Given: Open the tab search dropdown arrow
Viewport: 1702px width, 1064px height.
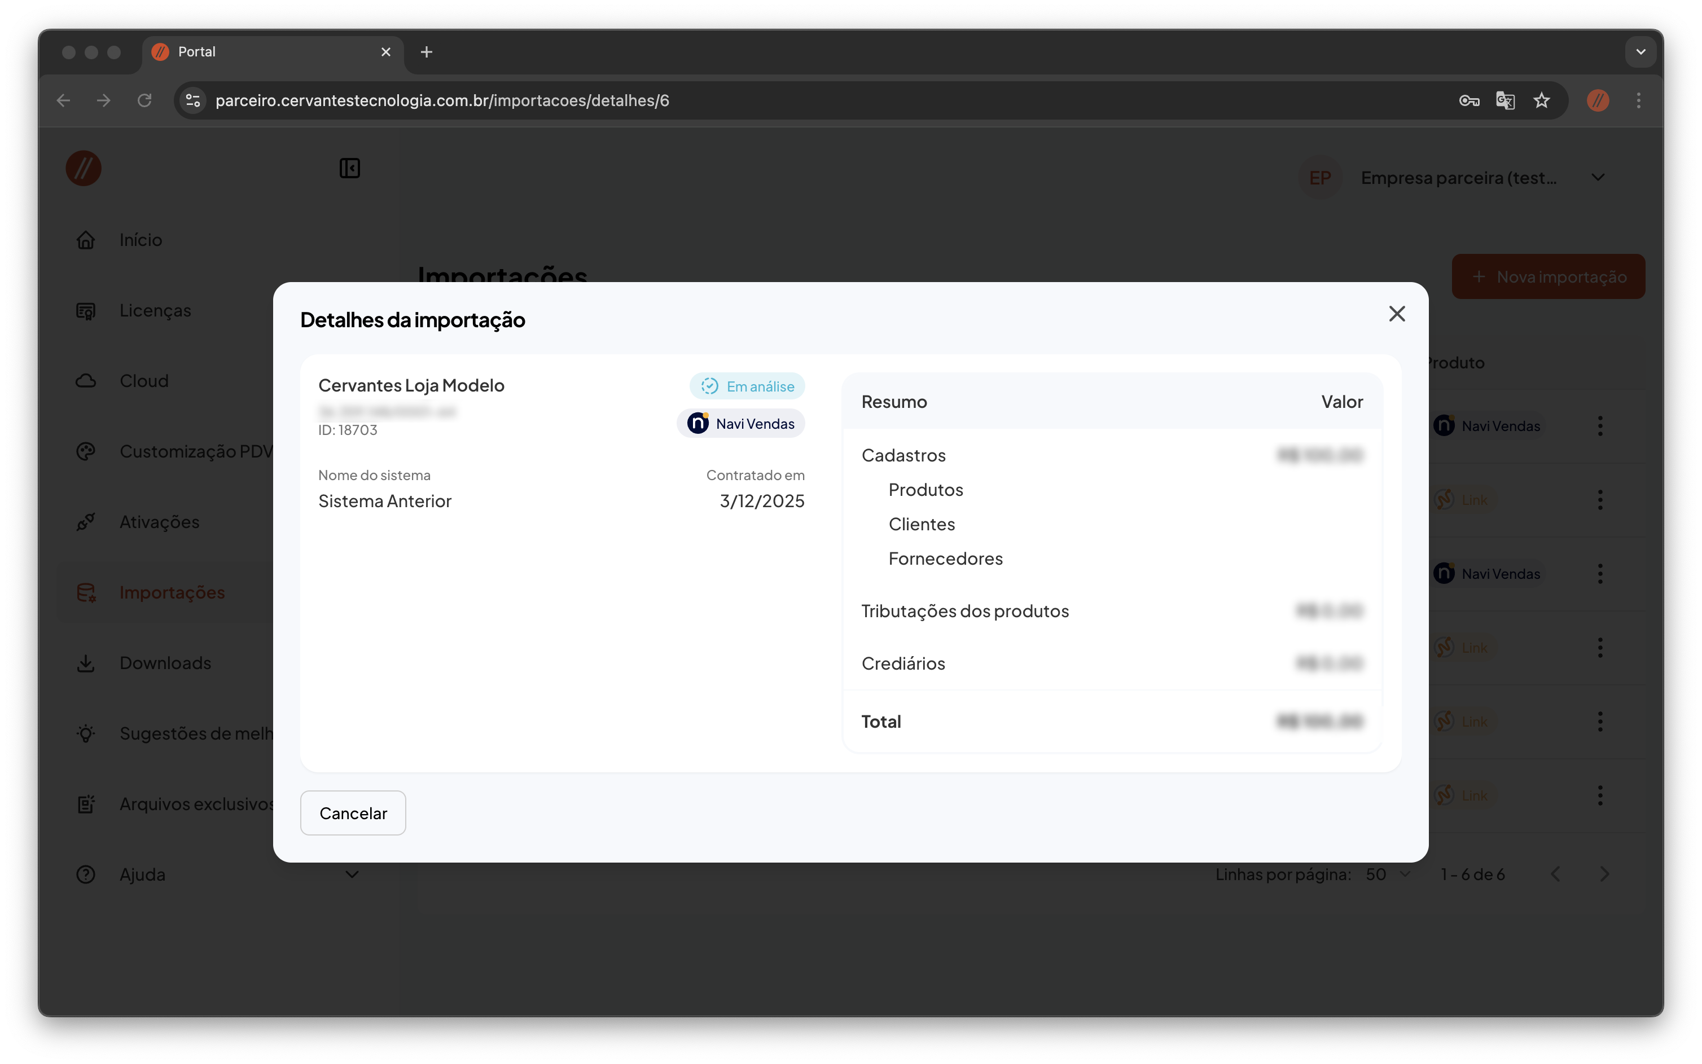Looking at the screenshot, I should 1640,52.
